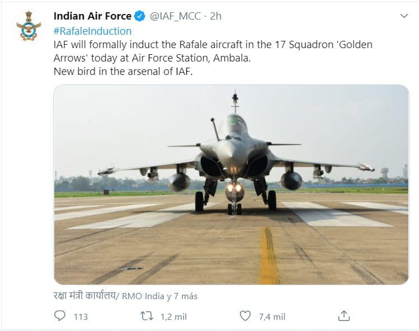Click the blue verified badge
This screenshot has width=419, height=331.
[x=140, y=16]
